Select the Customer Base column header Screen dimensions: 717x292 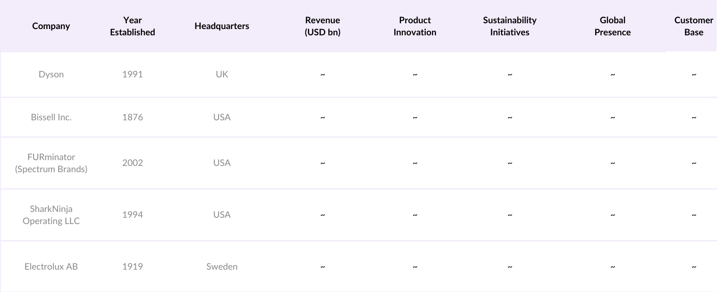tap(693, 26)
